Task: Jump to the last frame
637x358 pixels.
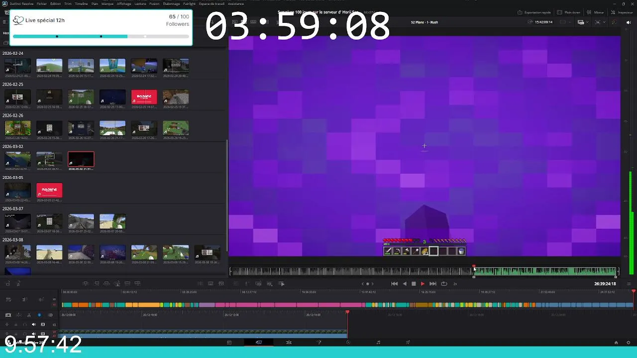Action: pos(432,284)
